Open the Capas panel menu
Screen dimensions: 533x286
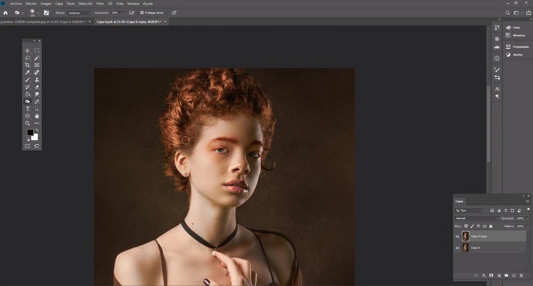pyautogui.click(x=528, y=202)
